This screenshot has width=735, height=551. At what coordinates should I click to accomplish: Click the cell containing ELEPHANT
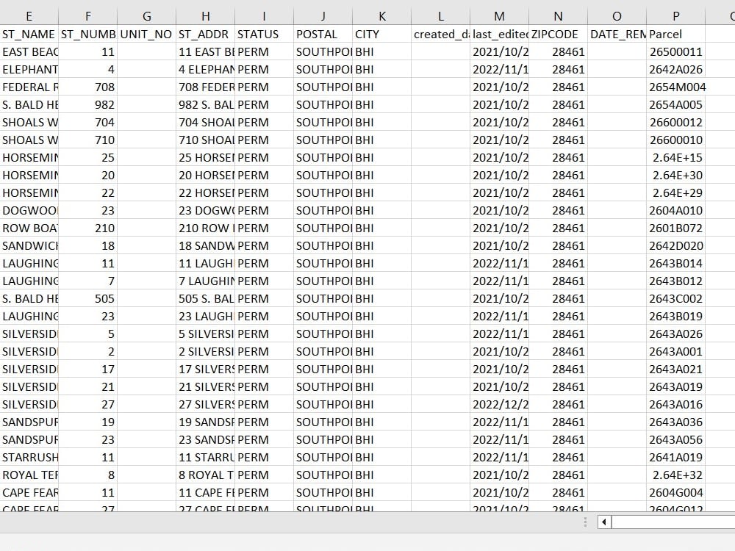[29, 69]
